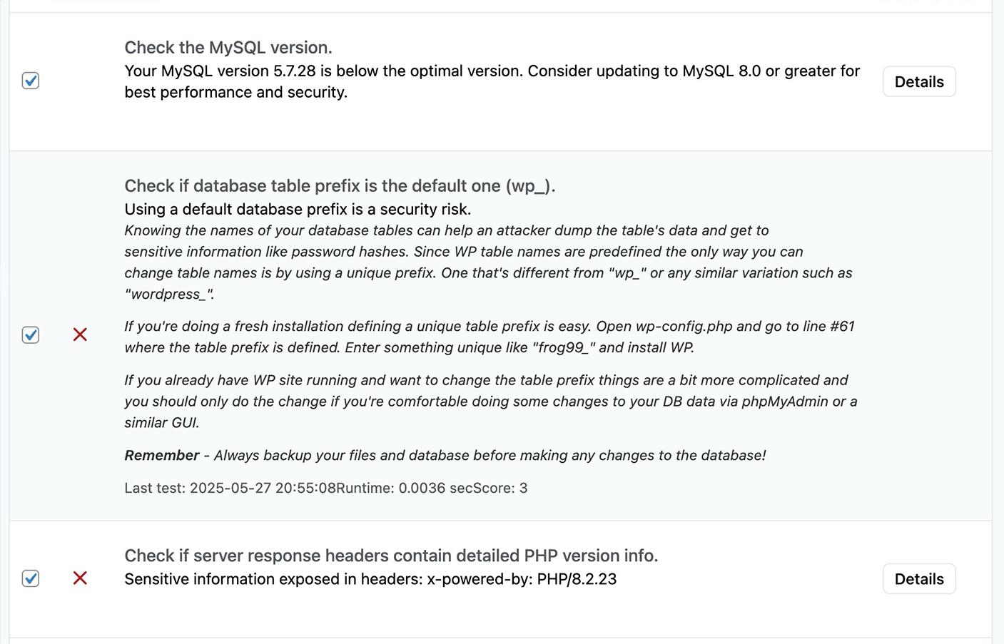Click the red X next to PHP version header test

point(79,578)
